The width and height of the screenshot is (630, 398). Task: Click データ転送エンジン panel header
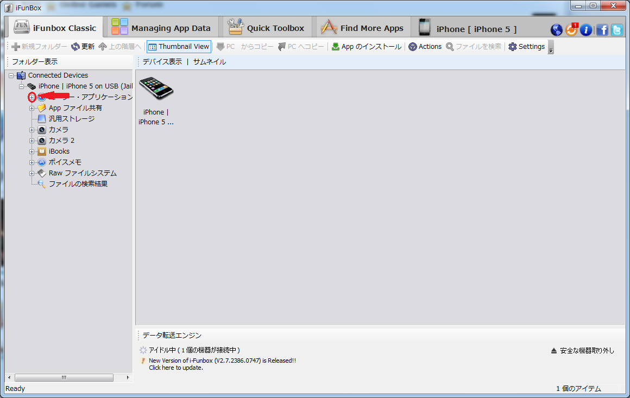[x=172, y=335]
